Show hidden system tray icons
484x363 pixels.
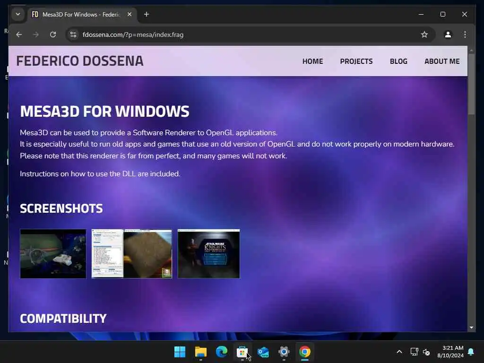[x=399, y=352]
